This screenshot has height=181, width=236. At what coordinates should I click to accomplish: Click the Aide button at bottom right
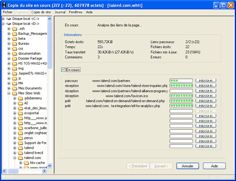coord(214,166)
